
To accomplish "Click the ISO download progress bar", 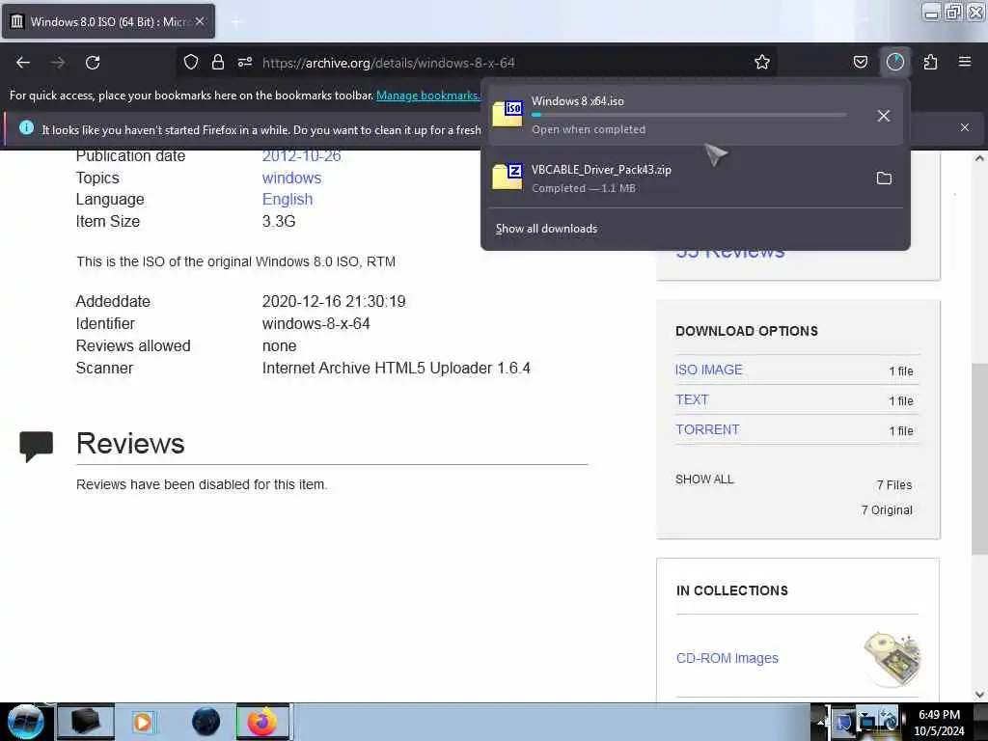I will pyautogui.click(x=689, y=116).
